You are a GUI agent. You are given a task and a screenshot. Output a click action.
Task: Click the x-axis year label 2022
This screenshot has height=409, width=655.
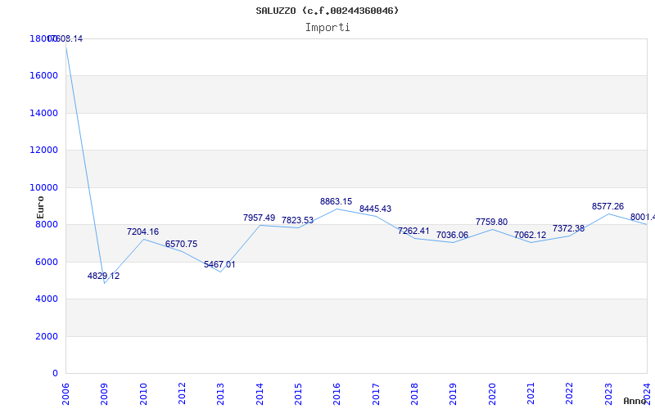[569, 394]
